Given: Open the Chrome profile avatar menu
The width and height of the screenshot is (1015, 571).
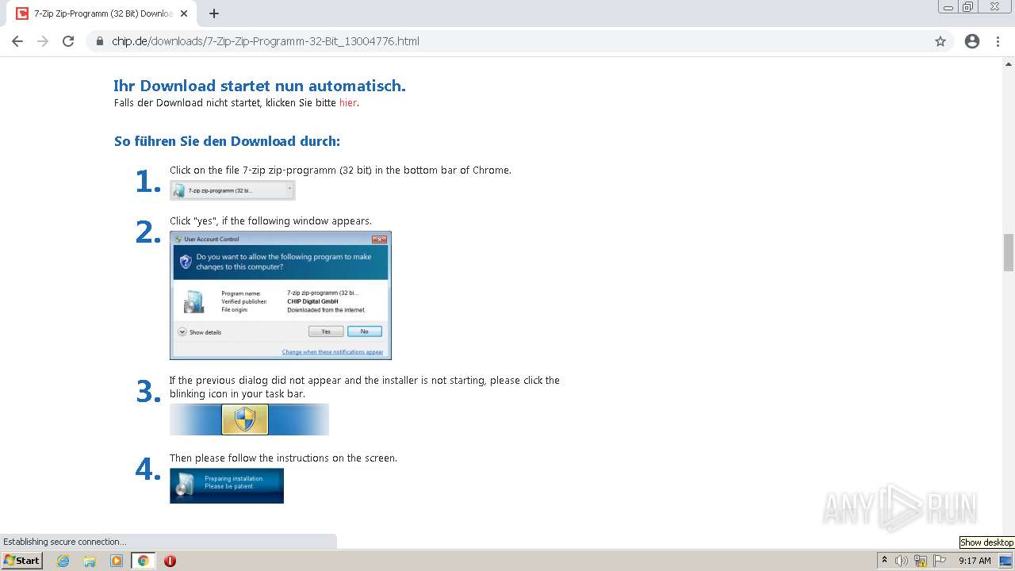Looking at the screenshot, I should pos(972,41).
